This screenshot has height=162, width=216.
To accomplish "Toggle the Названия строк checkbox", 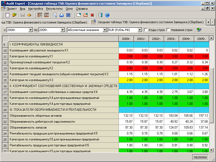I will point(168,30).
